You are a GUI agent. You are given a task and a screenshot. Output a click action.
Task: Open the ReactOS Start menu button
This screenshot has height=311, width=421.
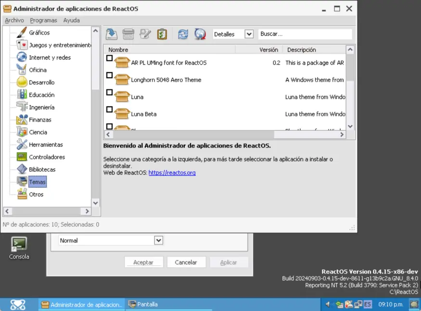click(18, 305)
